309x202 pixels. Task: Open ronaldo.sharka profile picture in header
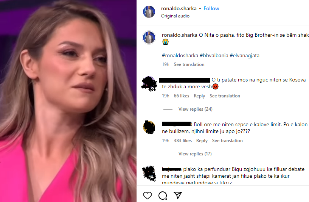tap(149, 12)
